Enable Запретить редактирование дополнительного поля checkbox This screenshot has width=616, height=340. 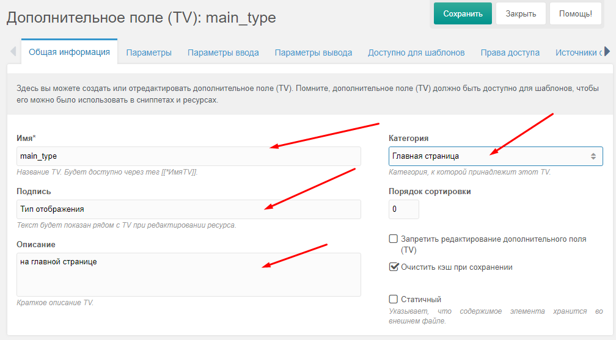pos(394,239)
